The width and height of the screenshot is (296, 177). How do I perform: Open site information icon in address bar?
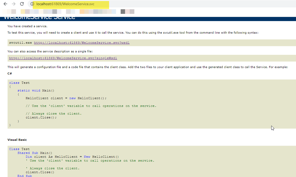coord(32,4)
